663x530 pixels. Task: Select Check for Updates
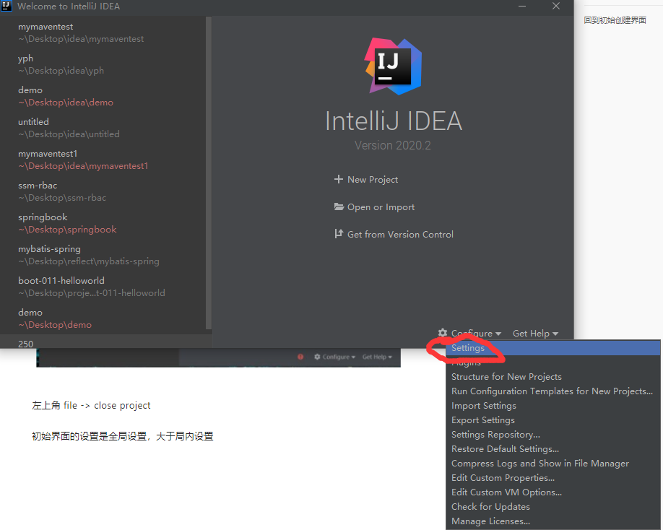tap(552, 506)
